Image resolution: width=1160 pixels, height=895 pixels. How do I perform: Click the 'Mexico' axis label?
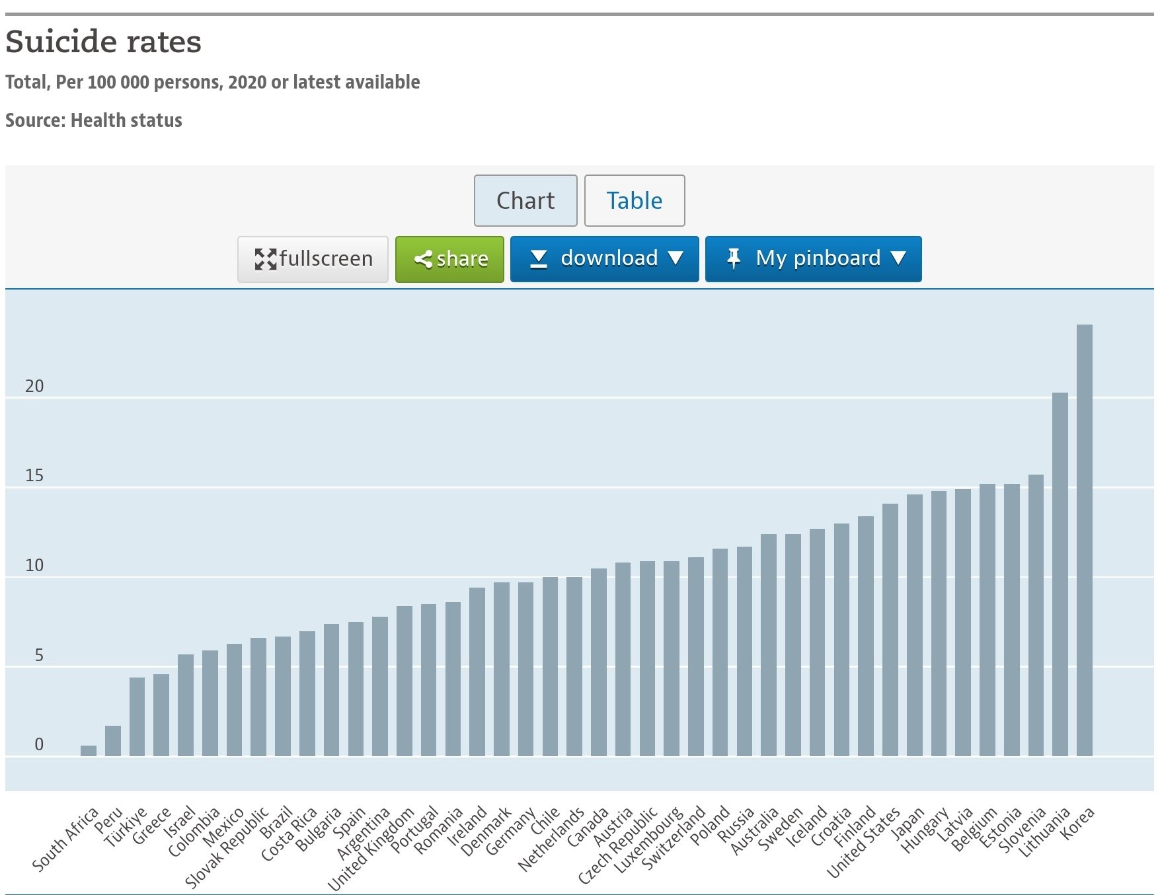click(223, 827)
